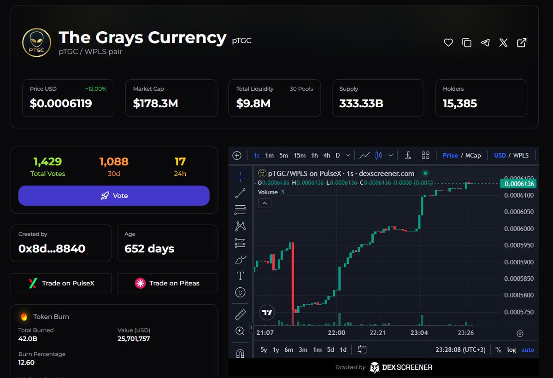The height and width of the screenshot is (378, 553).
Task: Click the $9.8M Total Liquidity value
Action: 253,104
